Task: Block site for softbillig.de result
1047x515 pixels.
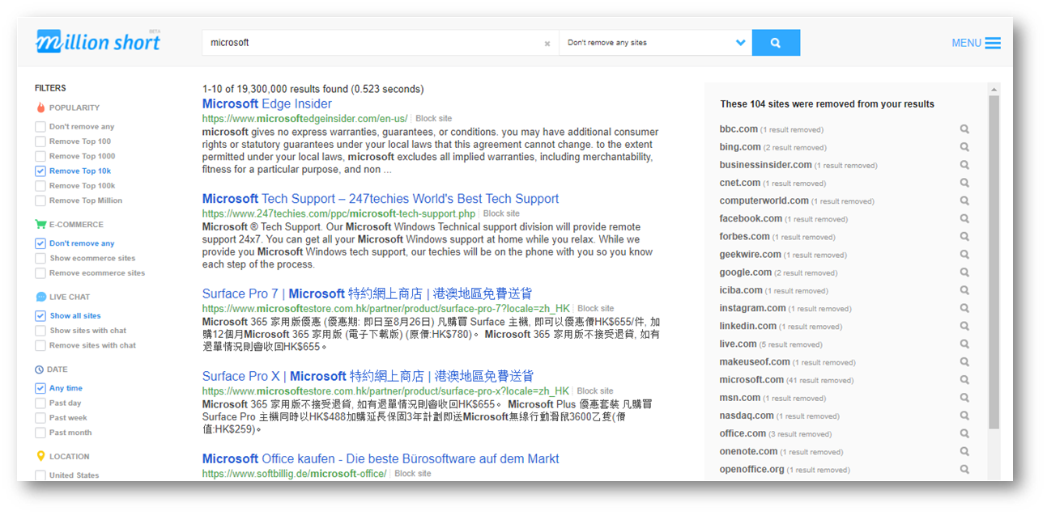Action: pos(413,474)
